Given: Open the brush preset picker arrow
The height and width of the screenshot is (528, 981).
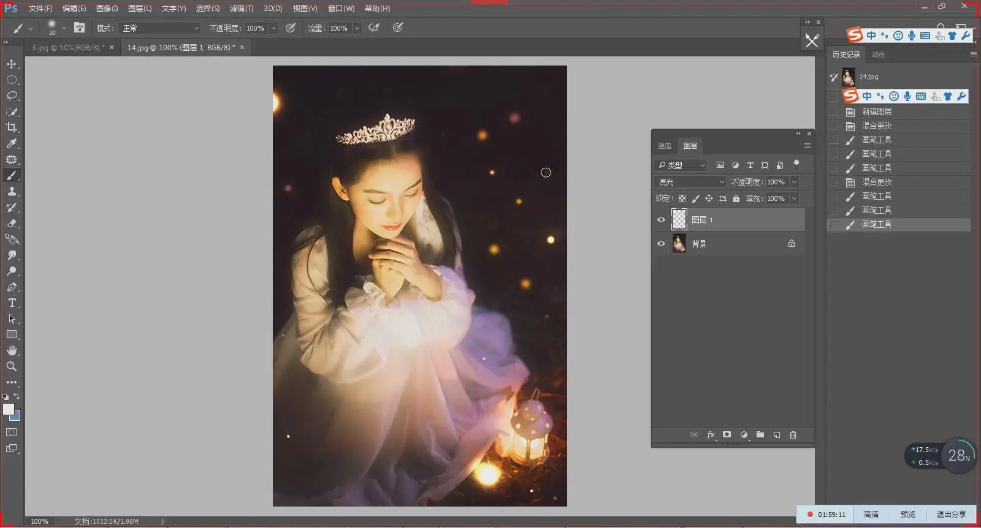Looking at the screenshot, I should pos(64,28).
